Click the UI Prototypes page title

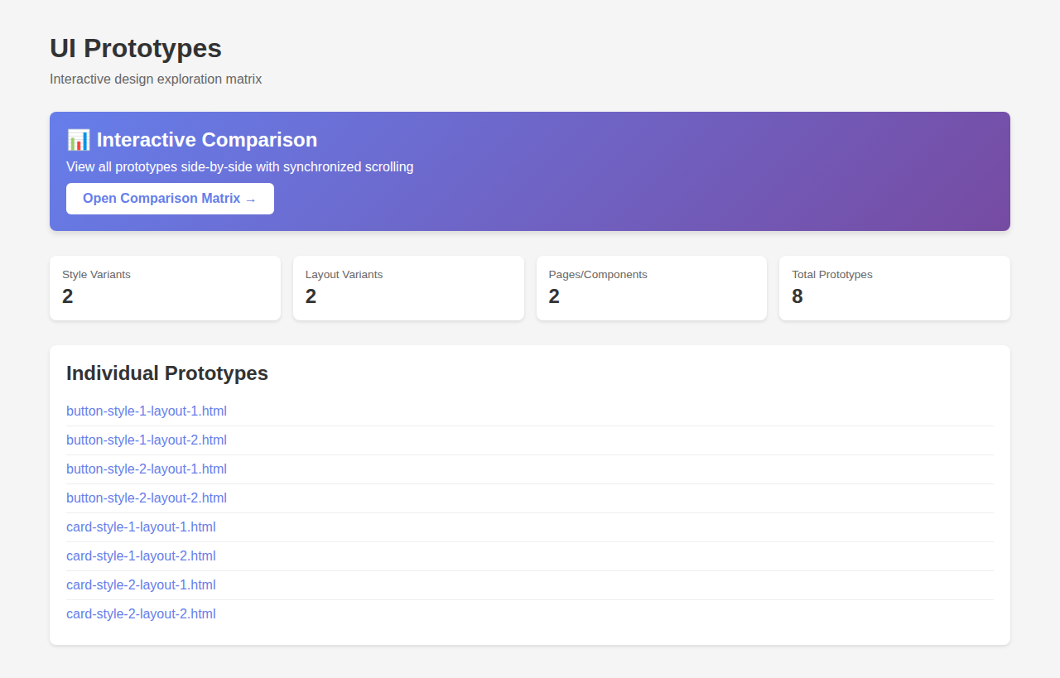click(x=136, y=48)
